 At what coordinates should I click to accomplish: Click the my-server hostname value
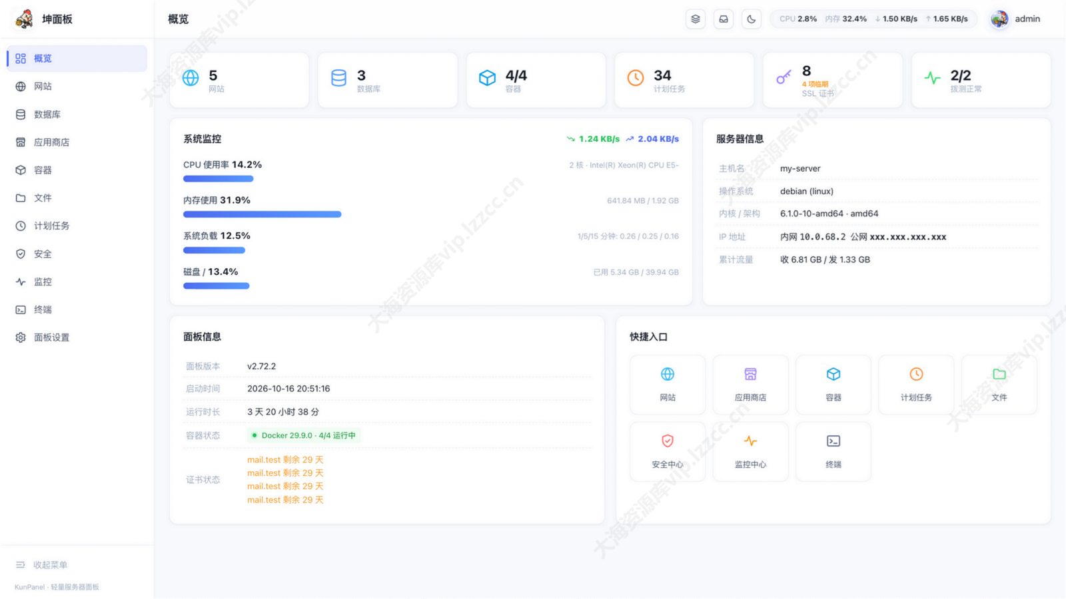(x=800, y=169)
